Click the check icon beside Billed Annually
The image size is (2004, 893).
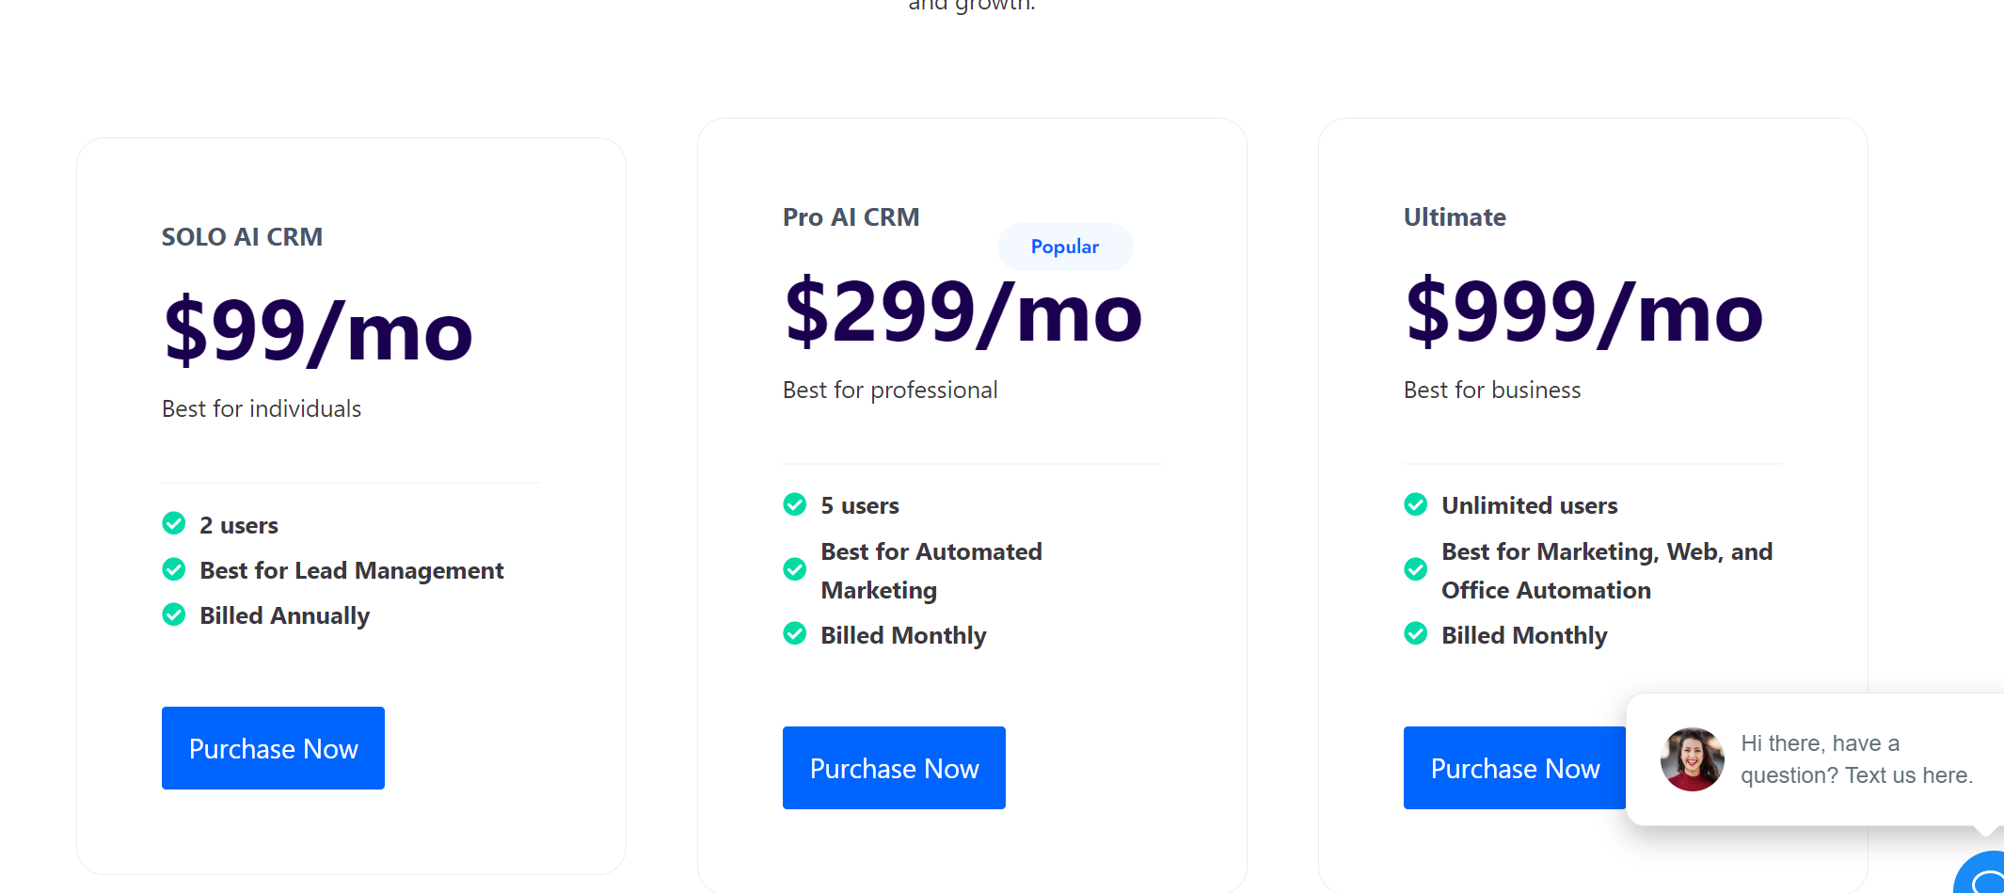click(x=174, y=614)
